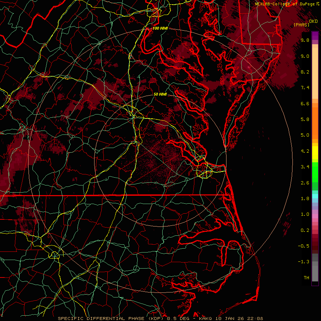Select the 8.2 scale value
Screen dimensions: 321x321
point(305,72)
